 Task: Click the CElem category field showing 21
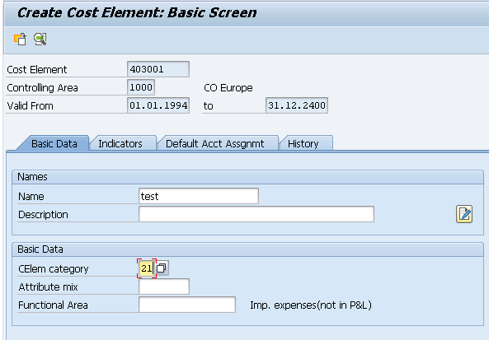tap(147, 268)
